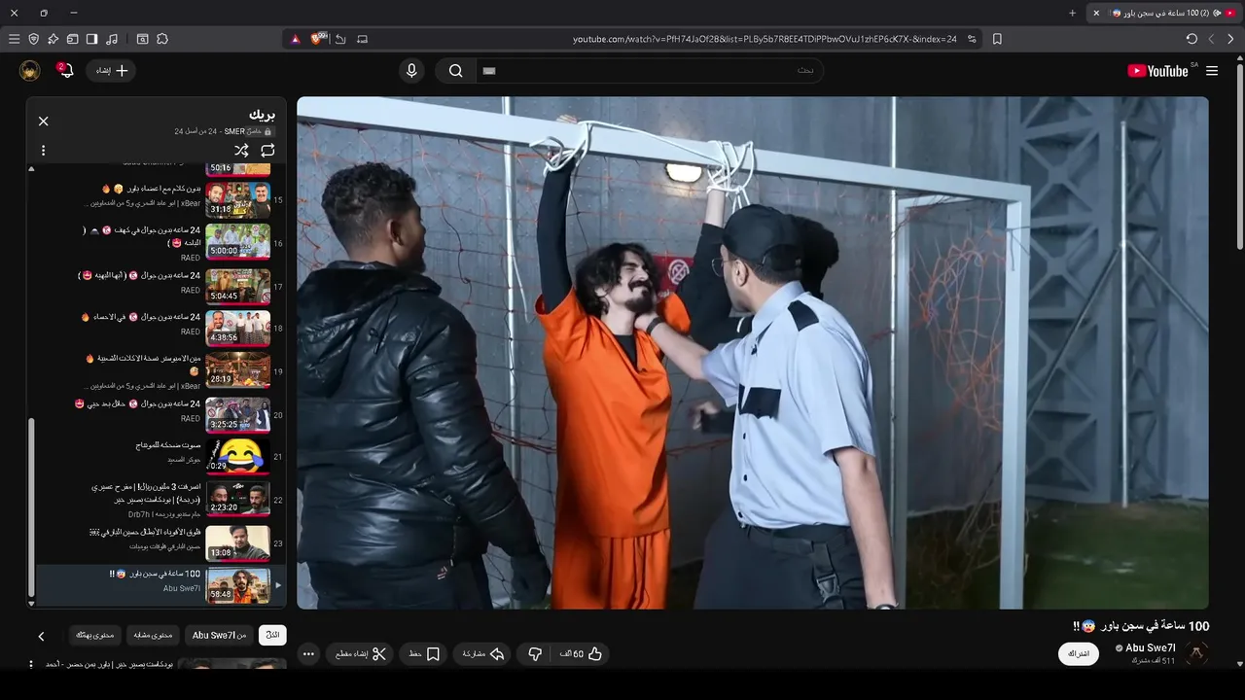Screen dimensions: 1245x700
Task: Open the YouTube guide hamburger menu
Action: click(x=1212, y=71)
